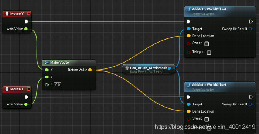The width and height of the screenshot is (259, 134).
Task: Enable Sweep checkbox on upper AddActorWorldOffset
Action: [x=207, y=44]
